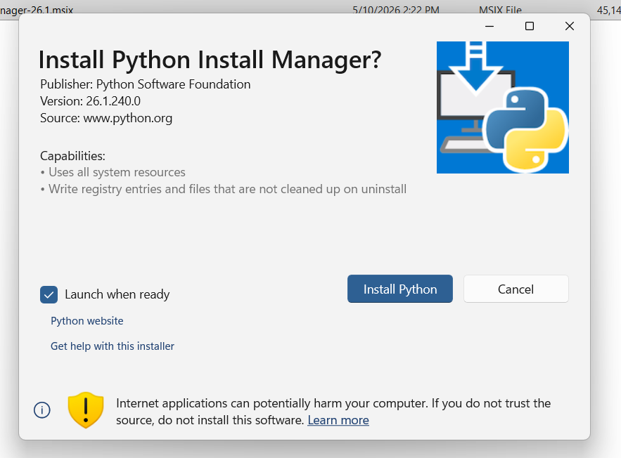The image size is (621, 458).
Task: Click the Capabilities: label
Action: [x=72, y=156]
